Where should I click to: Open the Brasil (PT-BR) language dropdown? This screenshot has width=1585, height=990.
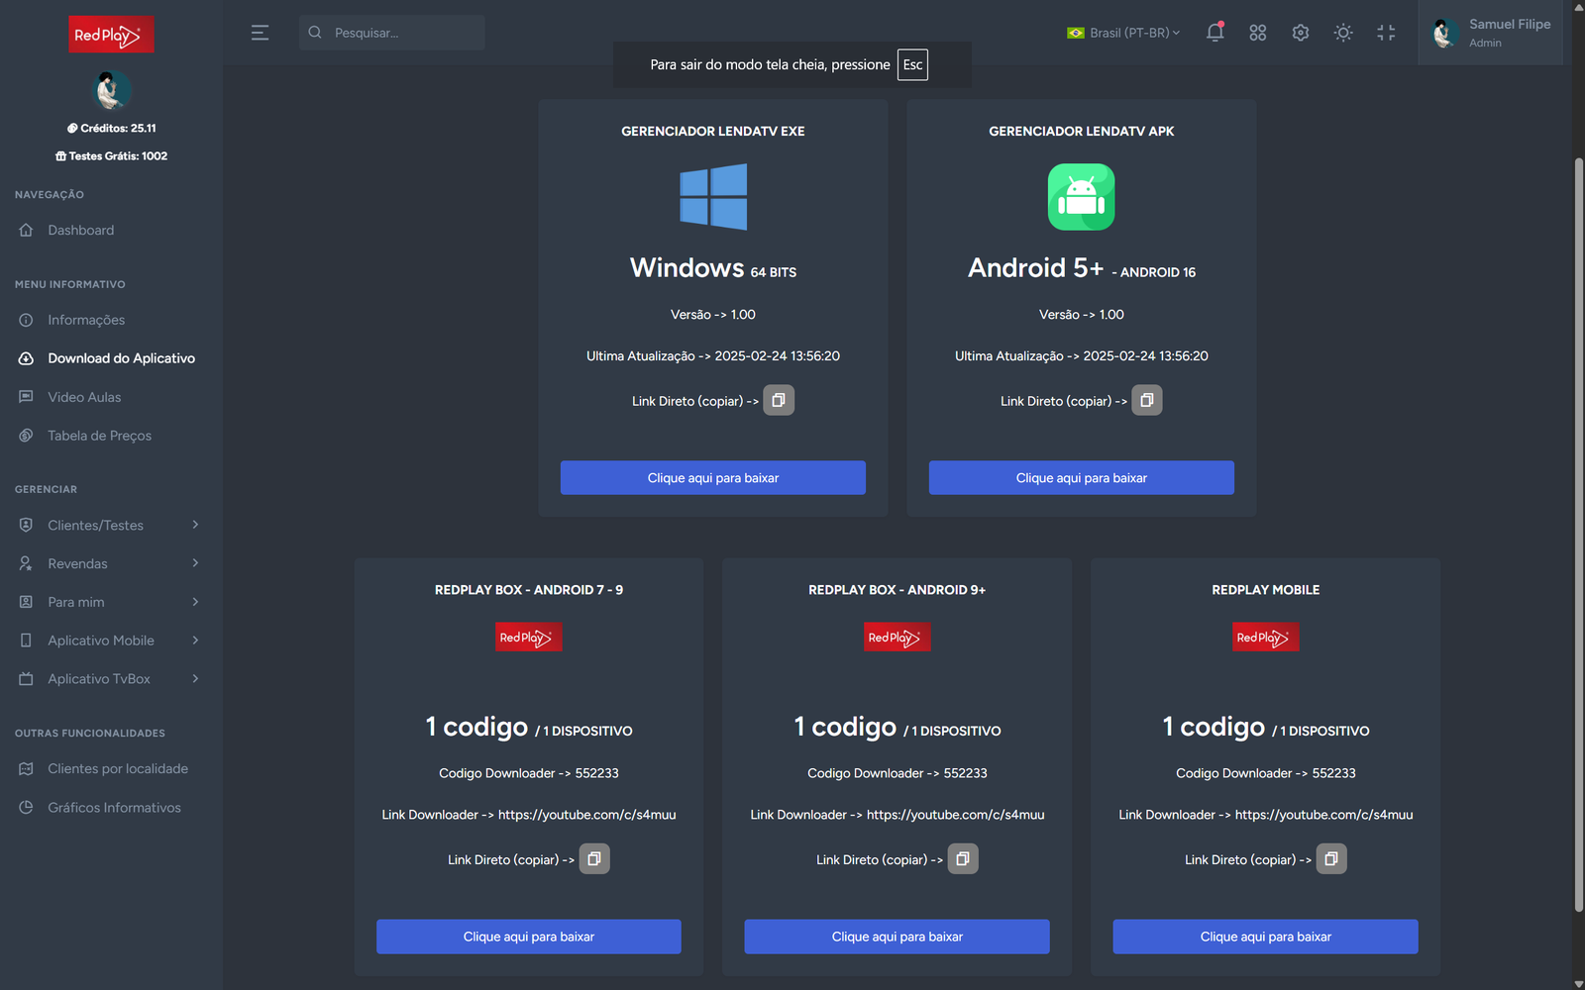pos(1123,33)
